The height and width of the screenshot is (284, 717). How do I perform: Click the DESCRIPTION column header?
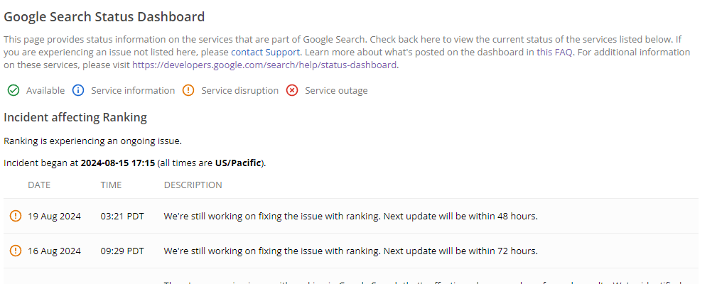[x=193, y=185]
